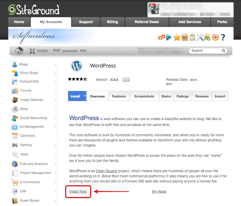
Task: Switch to the Screenshots tab
Action: pos(144,96)
